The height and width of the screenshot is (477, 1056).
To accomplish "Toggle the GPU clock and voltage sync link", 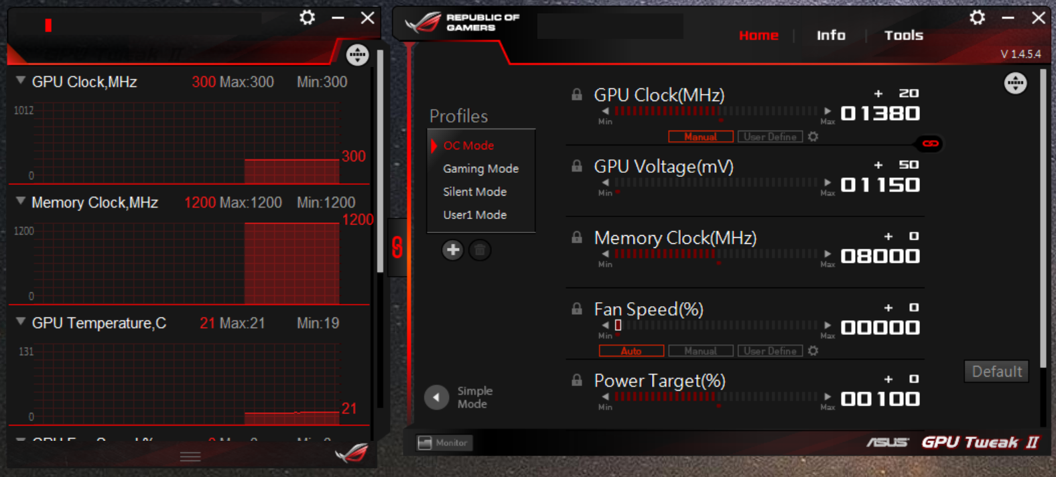I will tap(930, 143).
